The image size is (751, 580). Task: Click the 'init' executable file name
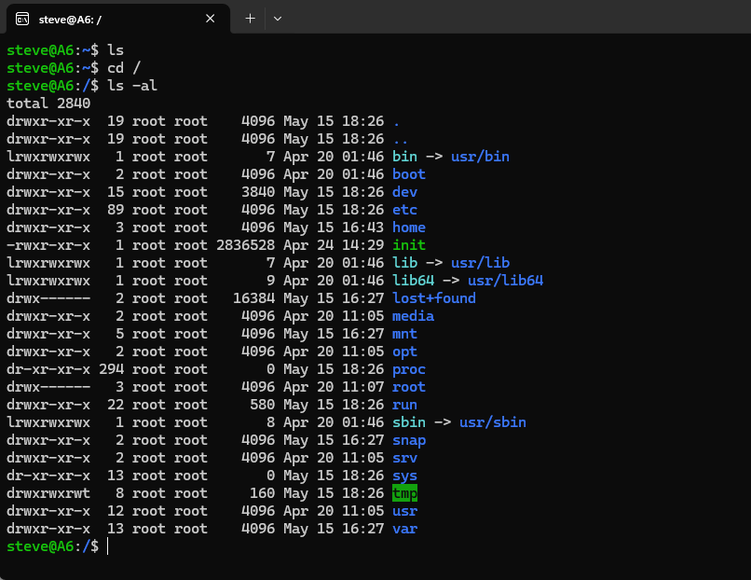point(408,245)
